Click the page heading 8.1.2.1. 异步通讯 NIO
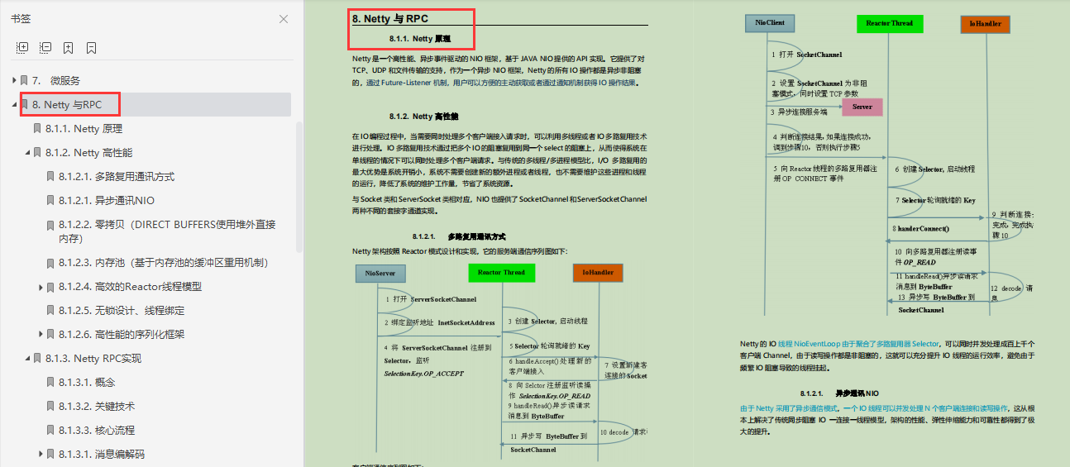 pyautogui.click(x=840, y=393)
